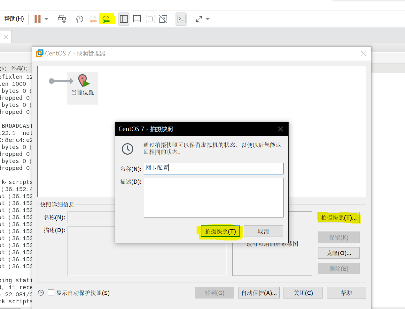The image size is (405, 309).
Task: Confirm with the 拍摄快照(T) button in the dialog
Action: tap(220, 231)
